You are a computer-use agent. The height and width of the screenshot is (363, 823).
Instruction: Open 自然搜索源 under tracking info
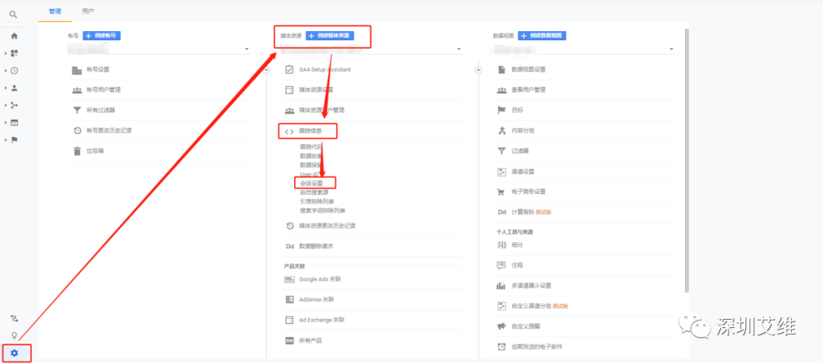coord(314,193)
